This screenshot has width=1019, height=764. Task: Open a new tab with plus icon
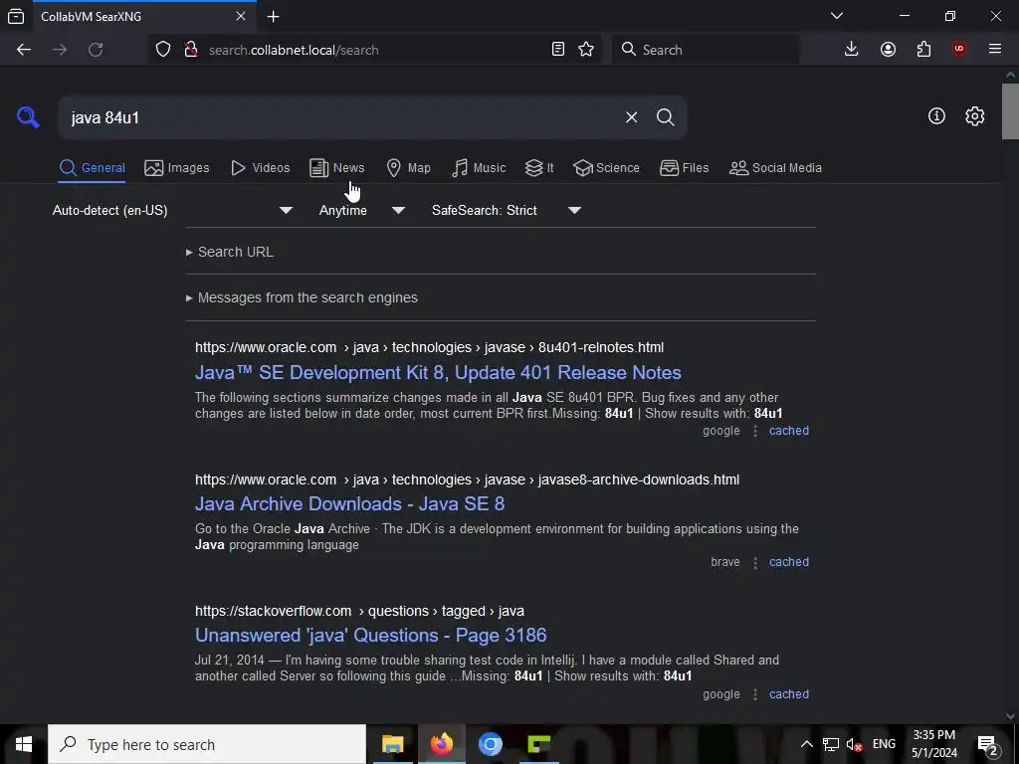click(x=274, y=16)
